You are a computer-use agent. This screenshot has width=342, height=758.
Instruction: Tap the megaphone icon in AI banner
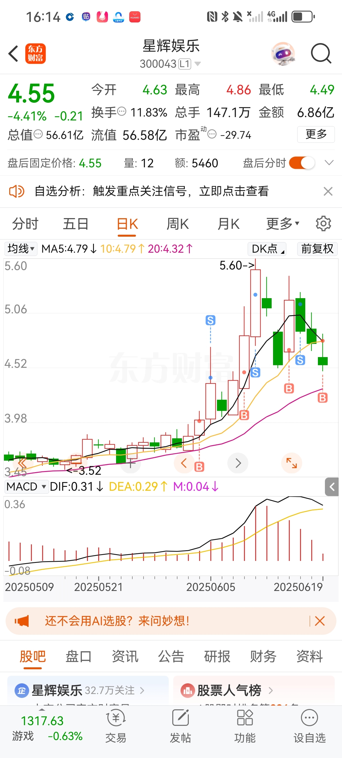22,621
